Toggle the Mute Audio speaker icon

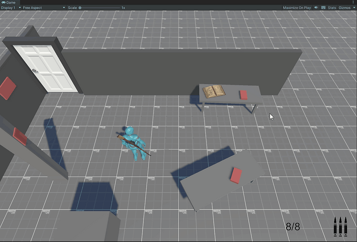coord(316,7)
